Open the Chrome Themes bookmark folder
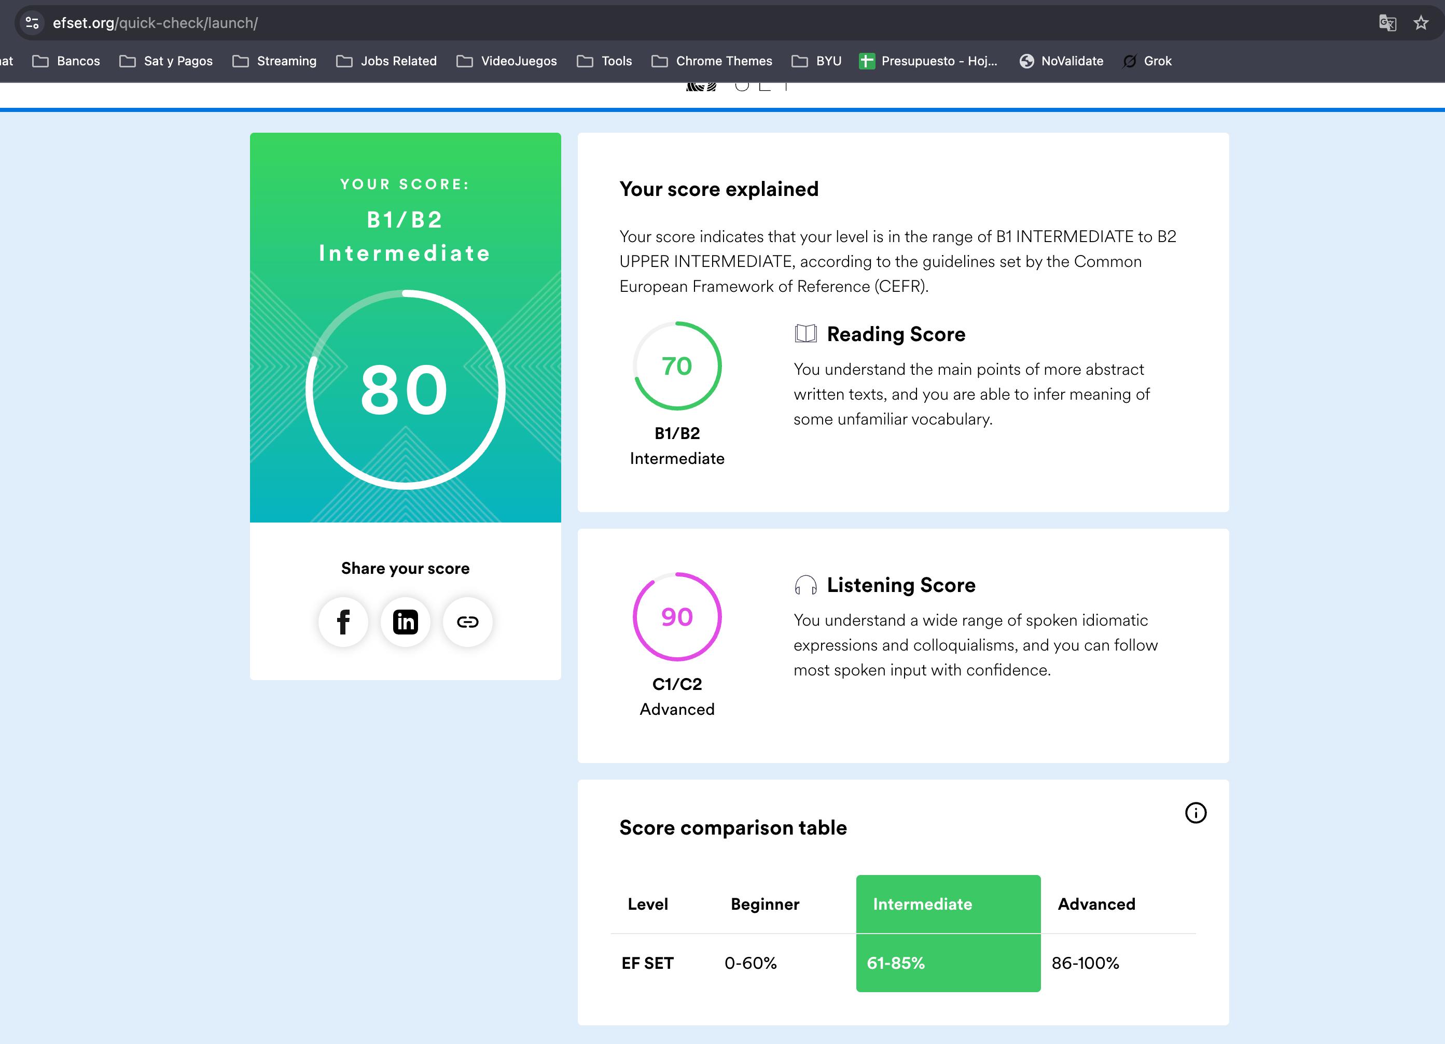The image size is (1445, 1044). click(712, 61)
